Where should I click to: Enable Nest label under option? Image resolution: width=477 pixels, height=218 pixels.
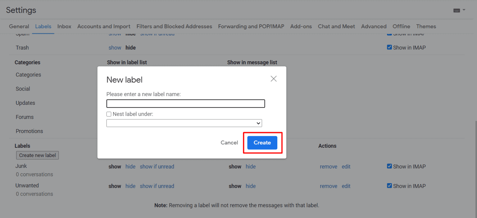coord(109,114)
